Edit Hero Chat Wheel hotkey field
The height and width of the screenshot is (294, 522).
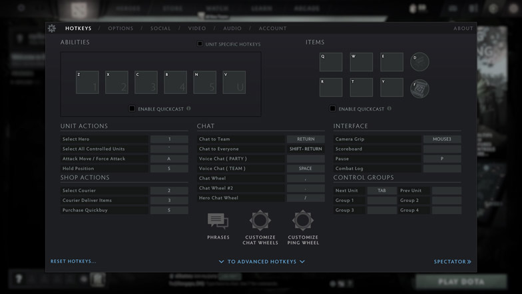pyautogui.click(x=306, y=197)
